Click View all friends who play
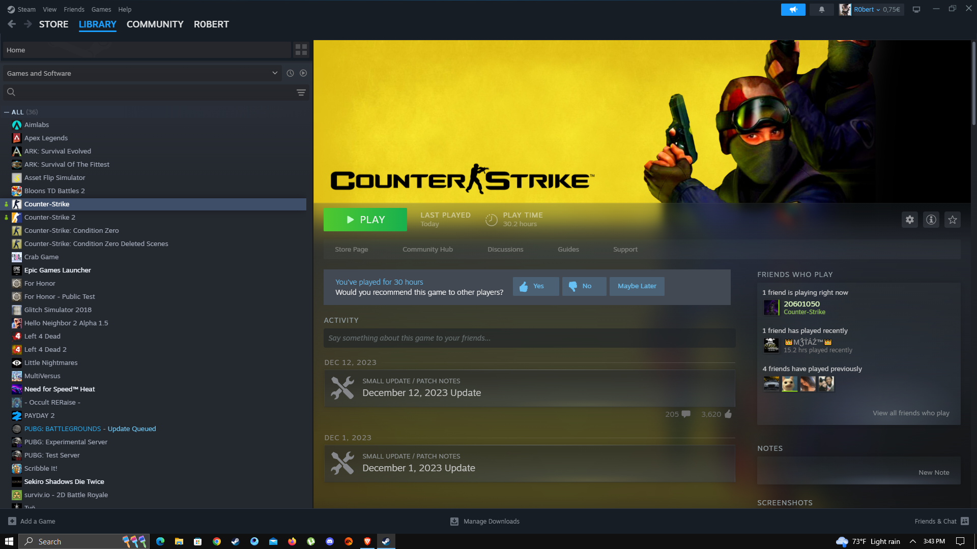Screen dimensions: 977x549 pyautogui.click(x=911, y=413)
